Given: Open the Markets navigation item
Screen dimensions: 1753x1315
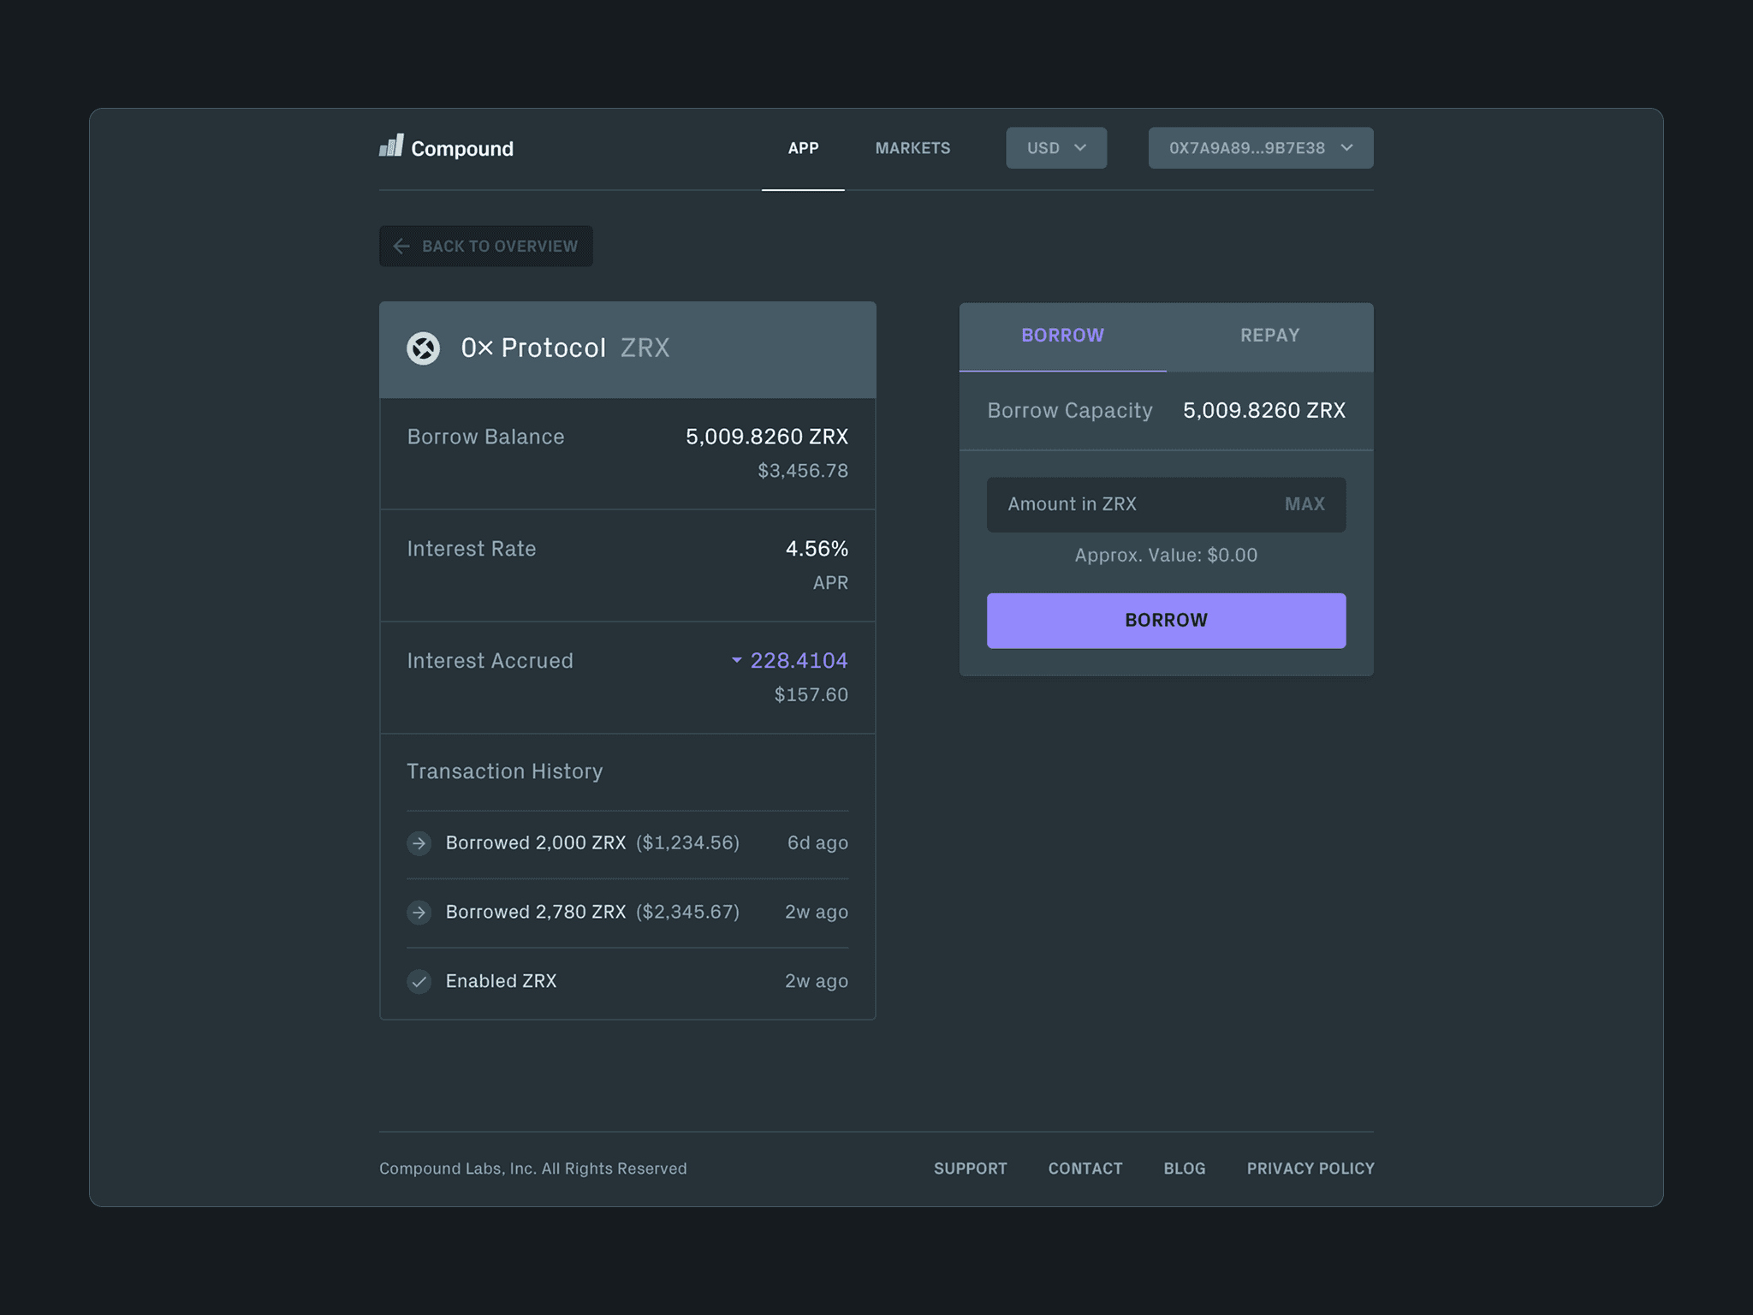Looking at the screenshot, I should [912, 148].
